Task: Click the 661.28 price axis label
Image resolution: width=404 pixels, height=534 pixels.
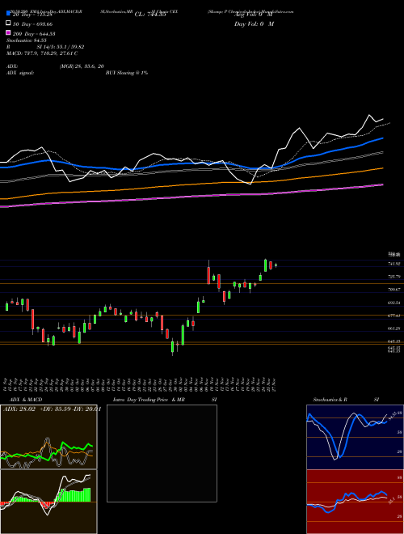Action: coord(394,328)
